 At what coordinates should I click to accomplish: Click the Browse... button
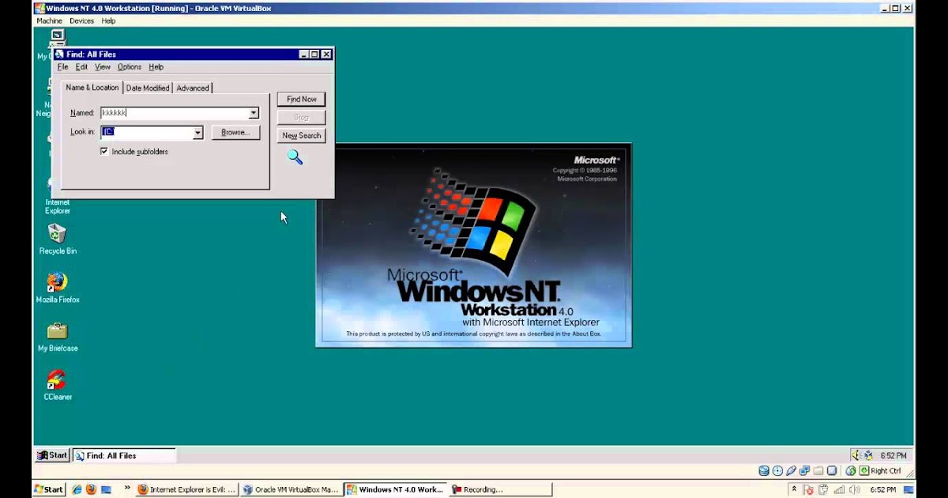point(235,133)
